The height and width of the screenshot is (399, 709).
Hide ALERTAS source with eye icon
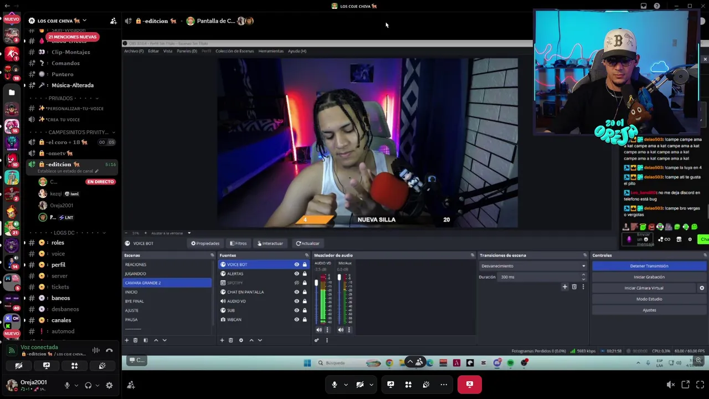[x=296, y=274]
